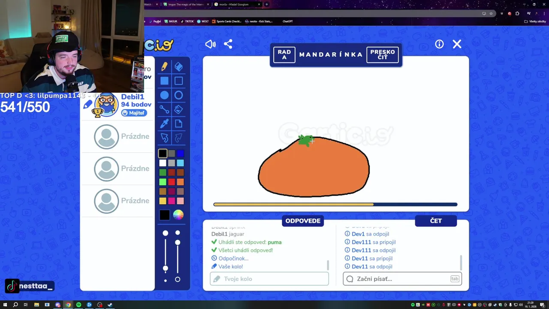Click the share icon
The width and height of the screenshot is (549, 309).
[228, 44]
